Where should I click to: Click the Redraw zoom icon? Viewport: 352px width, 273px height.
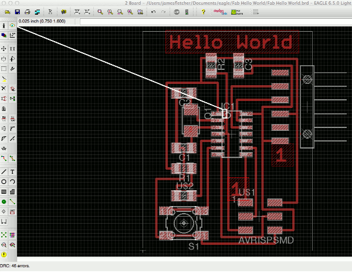pyautogui.click(x=130, y=12)
